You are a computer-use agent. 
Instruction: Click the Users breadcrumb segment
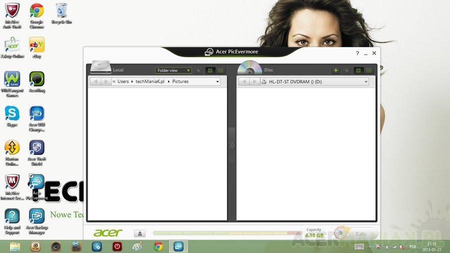123,81
